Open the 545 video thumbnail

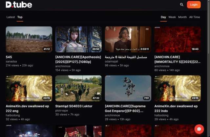coord(29,39)
